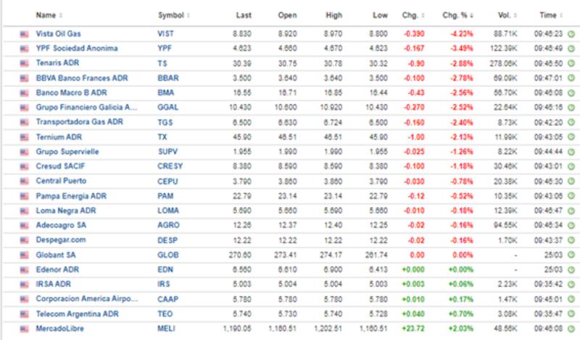Sort by the Time column header

pos(550,15)
